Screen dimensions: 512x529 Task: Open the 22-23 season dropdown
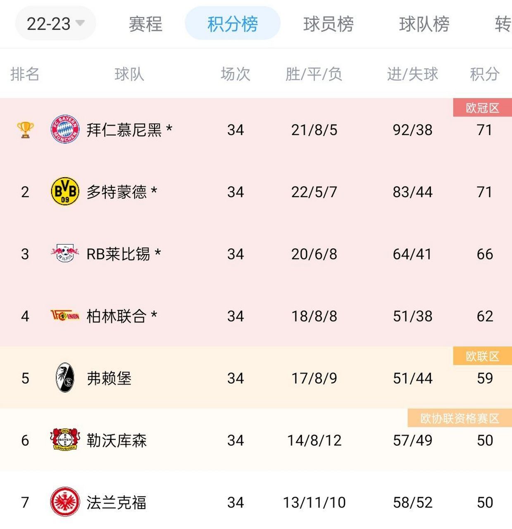tap(56, 24)
